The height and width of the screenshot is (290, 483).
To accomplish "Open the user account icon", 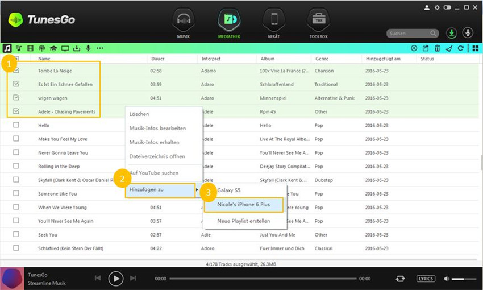I will click(427, 7).
